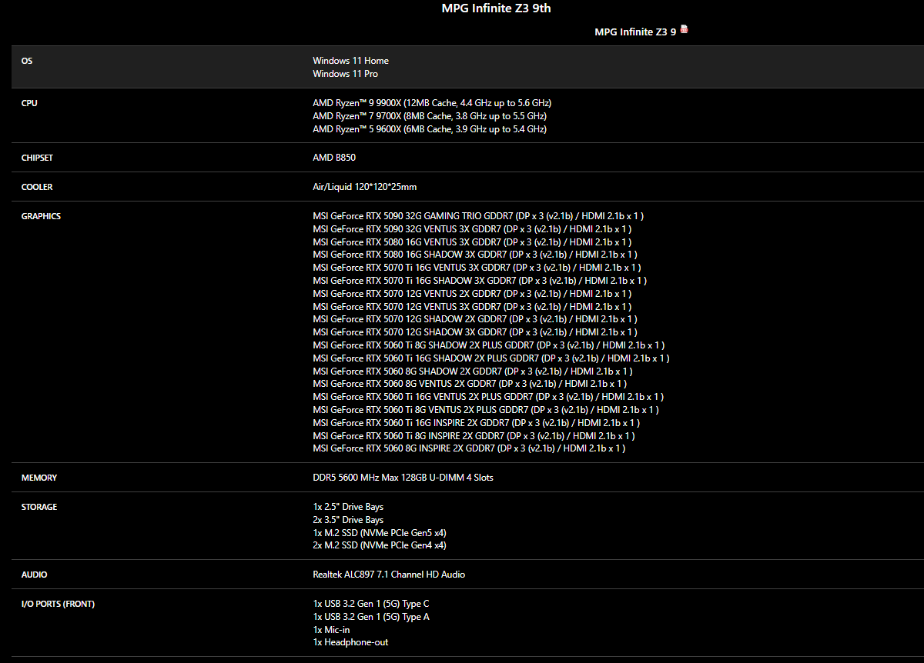Open the PDF datasheet icon
924x663 pixels.
click(x=684, y=30)
